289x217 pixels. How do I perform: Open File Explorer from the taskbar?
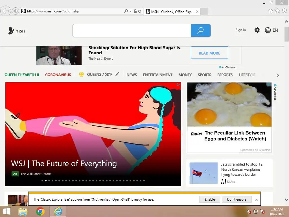pyautogui.click(x=23, y=211)
